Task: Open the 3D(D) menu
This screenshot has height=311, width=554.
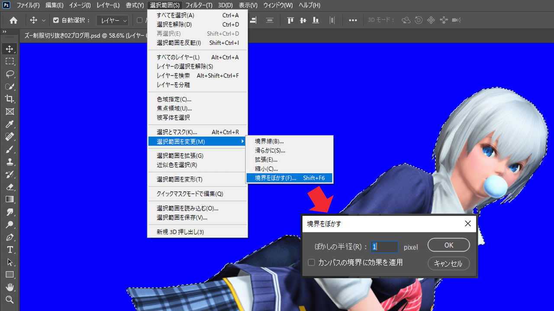Action: (x=225, y=5)
